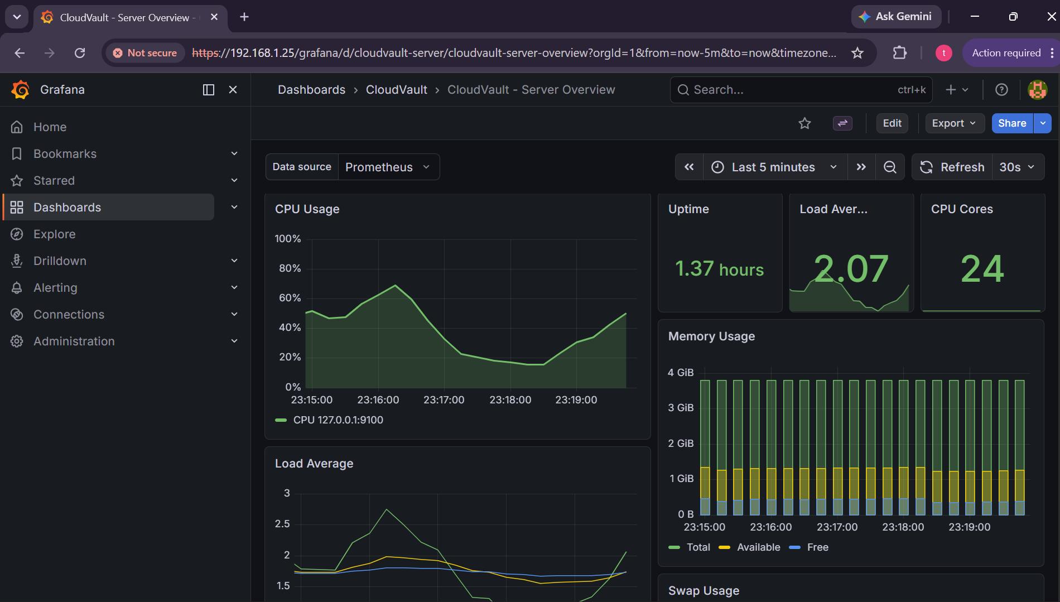Open Connections in the sidebar
Screen dimensions: 1060x602
[x=69, y=315]
